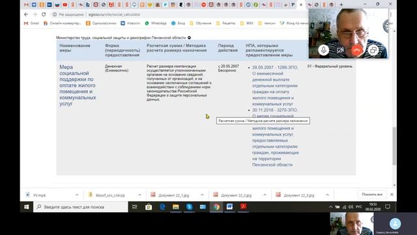Reload the egisso.ru page
417x235 pixels.
tap(44, 14)
